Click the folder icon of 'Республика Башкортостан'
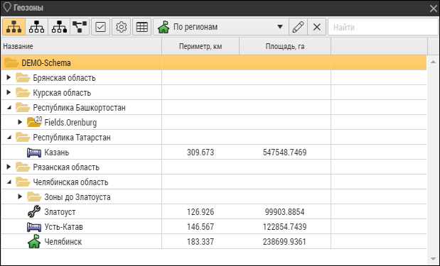440x266 pixels. 23,107
